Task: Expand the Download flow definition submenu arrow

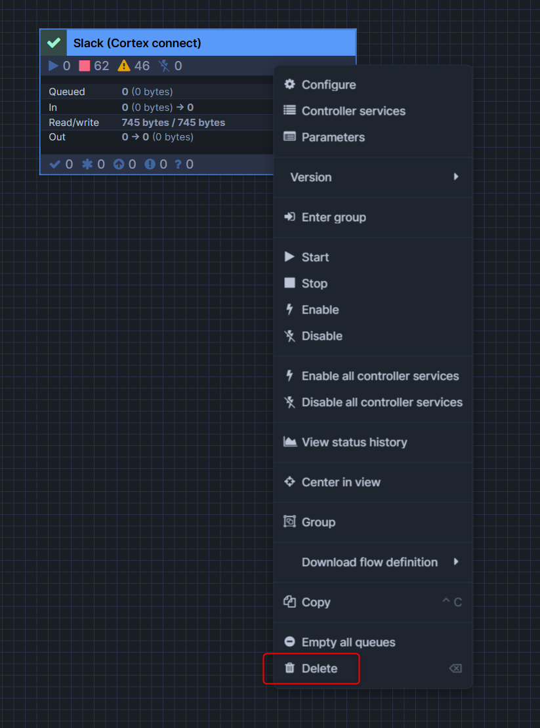Action: tap(455, 562)
